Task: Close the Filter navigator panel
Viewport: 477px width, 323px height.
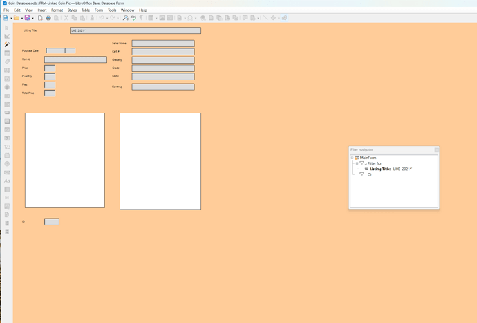Action: click(436, 149)
